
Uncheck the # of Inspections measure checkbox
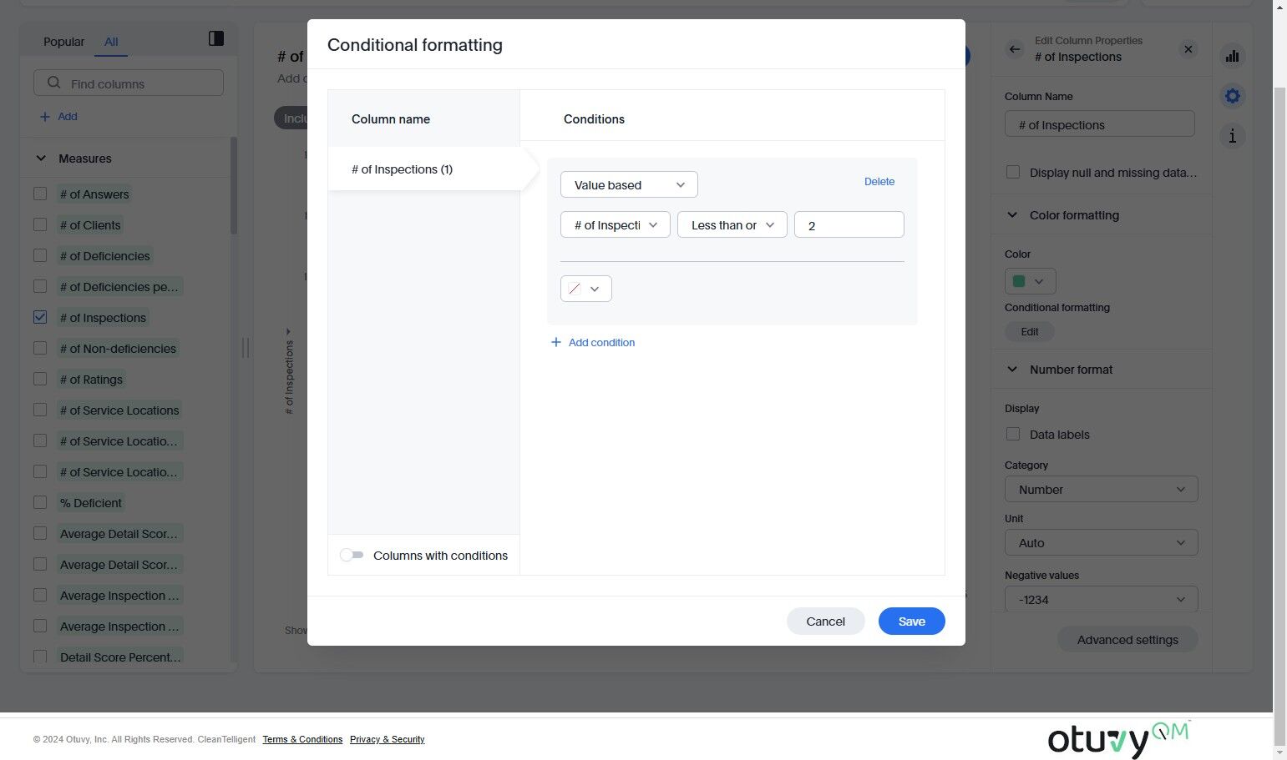click(x=40, y=317)
